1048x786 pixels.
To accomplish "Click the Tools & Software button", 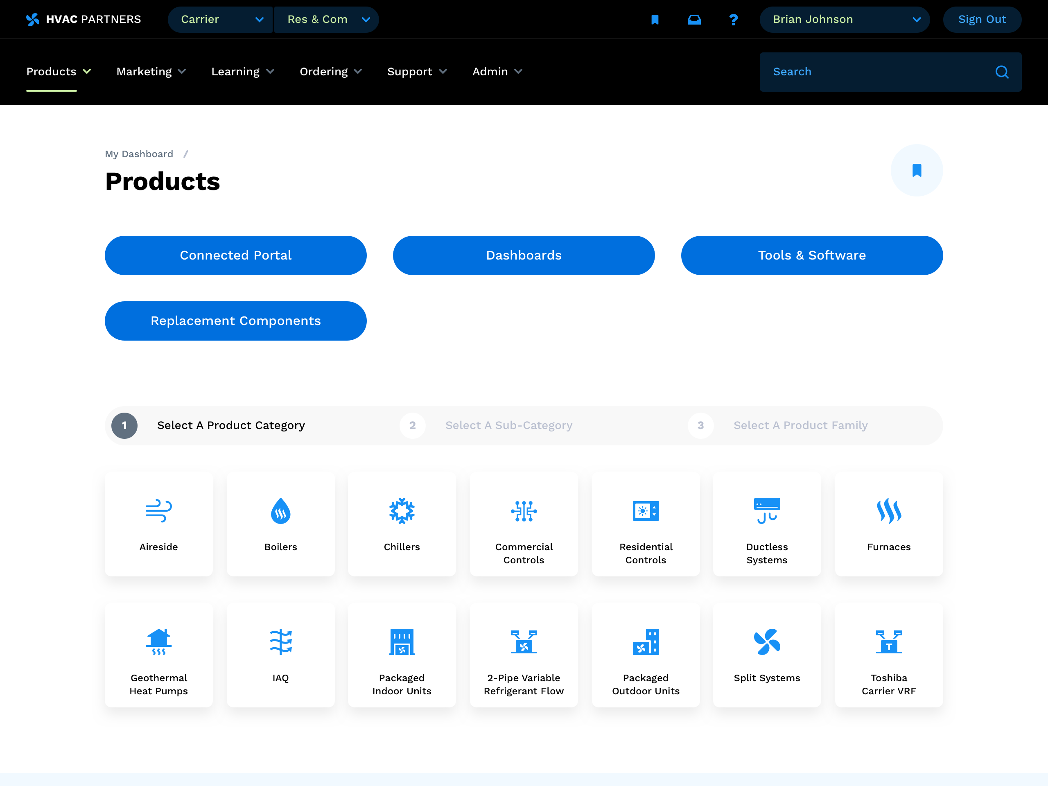I will (x=811, y=255).
